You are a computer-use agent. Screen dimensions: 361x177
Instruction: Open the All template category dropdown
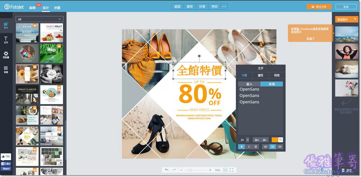click(x=40, y=19)
